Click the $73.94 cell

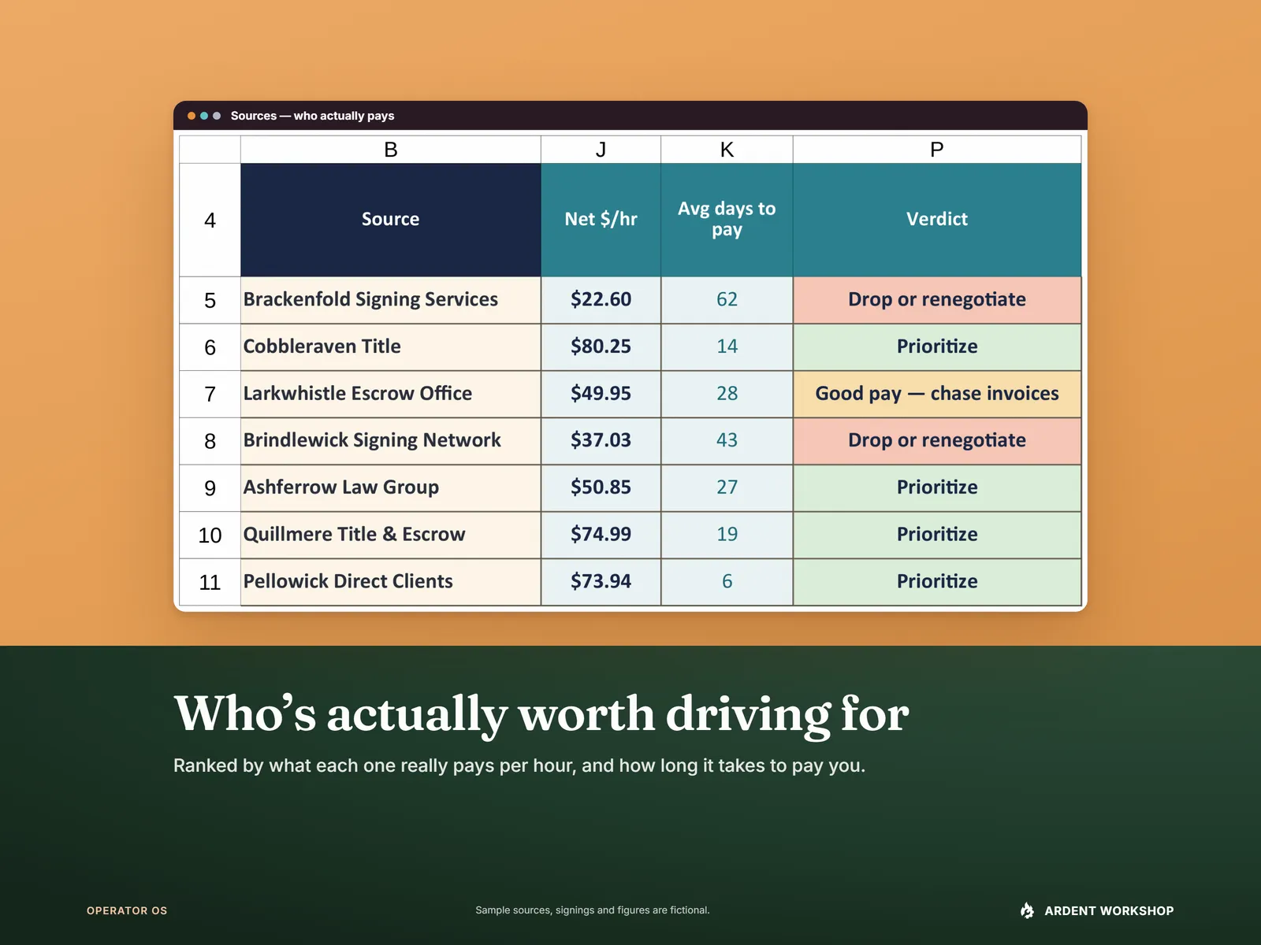(601, 582)
